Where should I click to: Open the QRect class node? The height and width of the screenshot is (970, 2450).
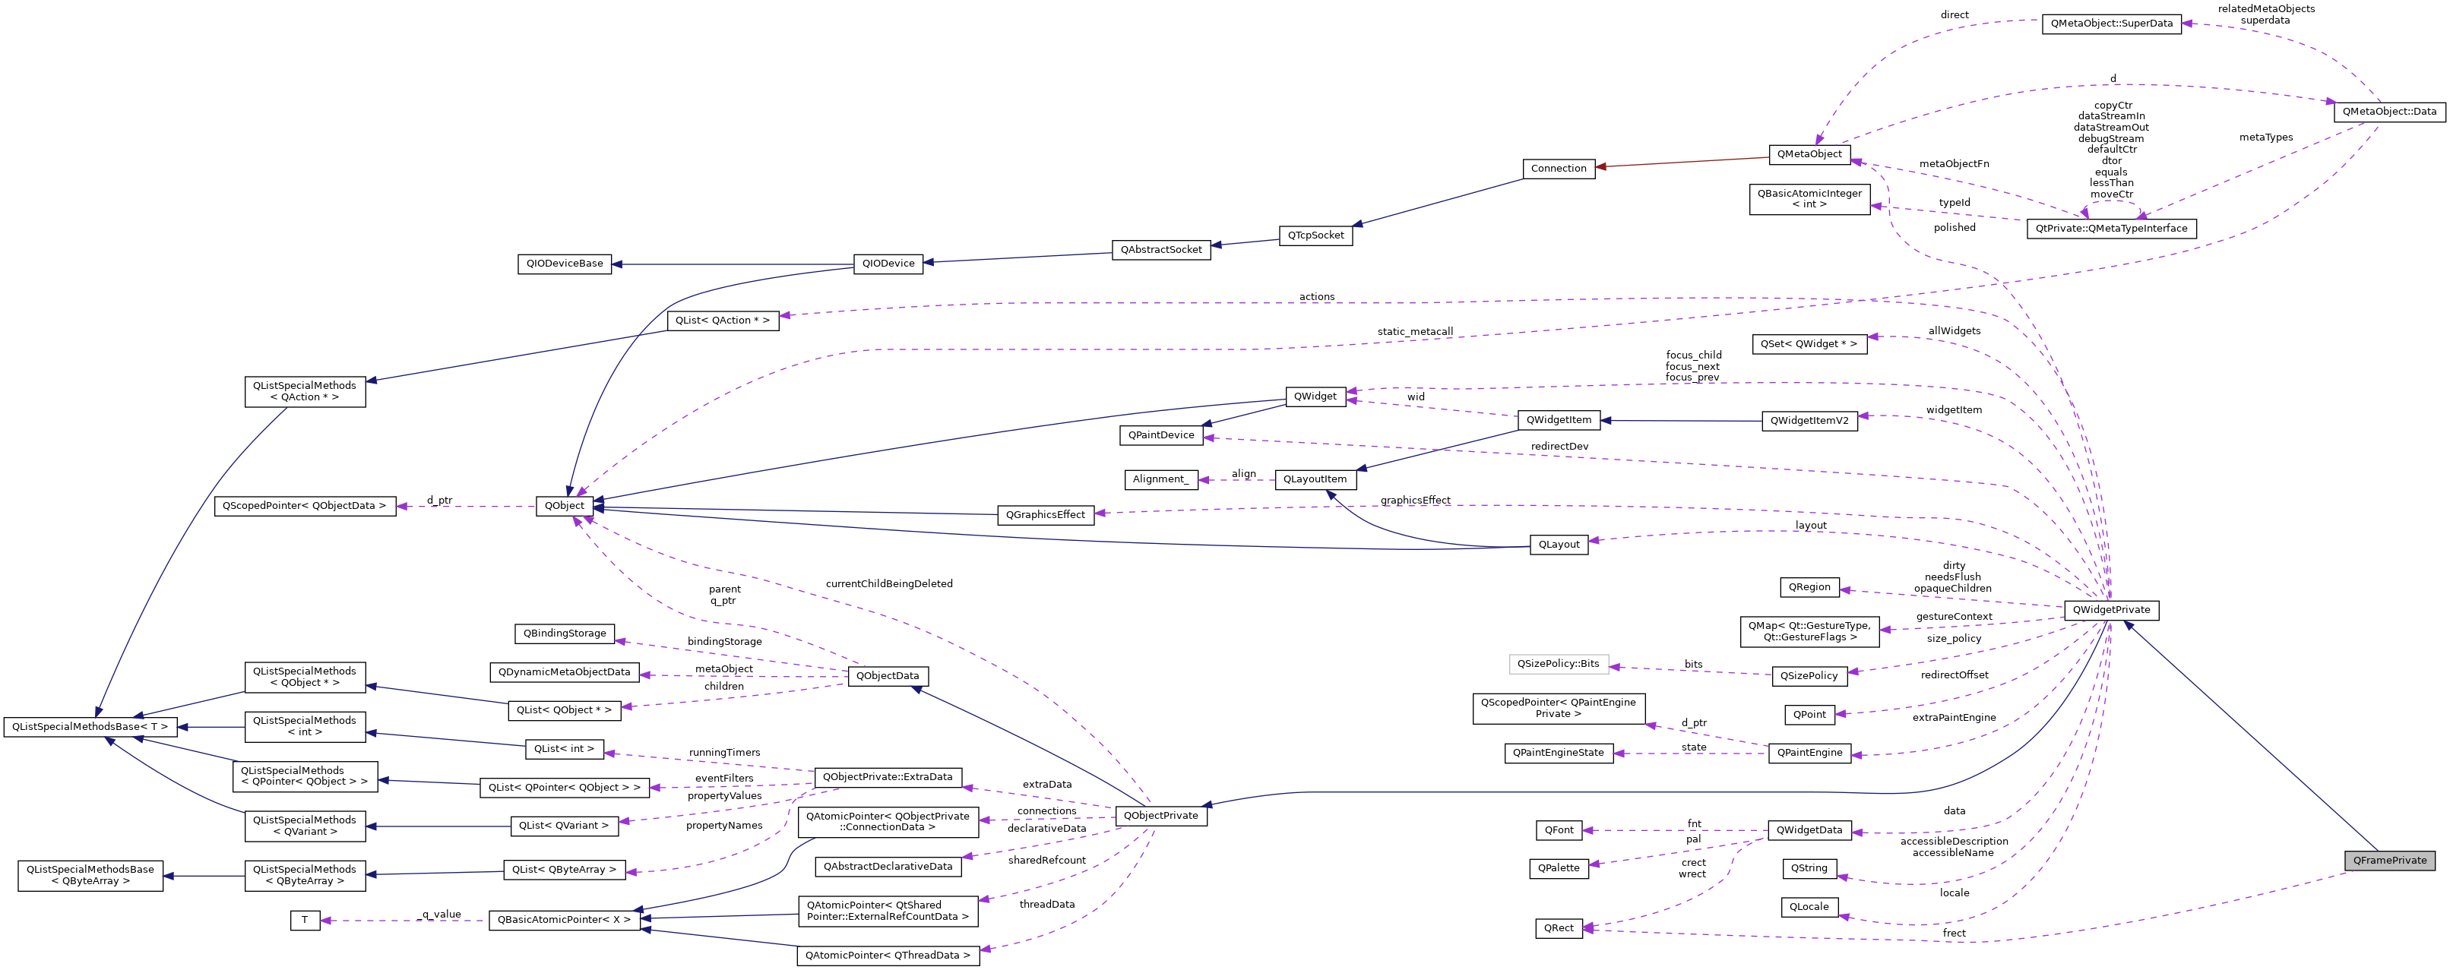tap(1558, 928)
